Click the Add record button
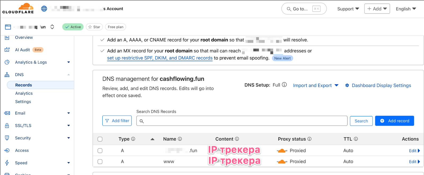The image size is (424, 175). coord(394,121)
